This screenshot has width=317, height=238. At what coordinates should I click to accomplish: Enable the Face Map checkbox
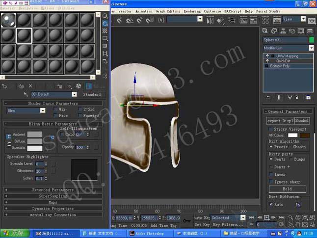click(x=56, y=116)
